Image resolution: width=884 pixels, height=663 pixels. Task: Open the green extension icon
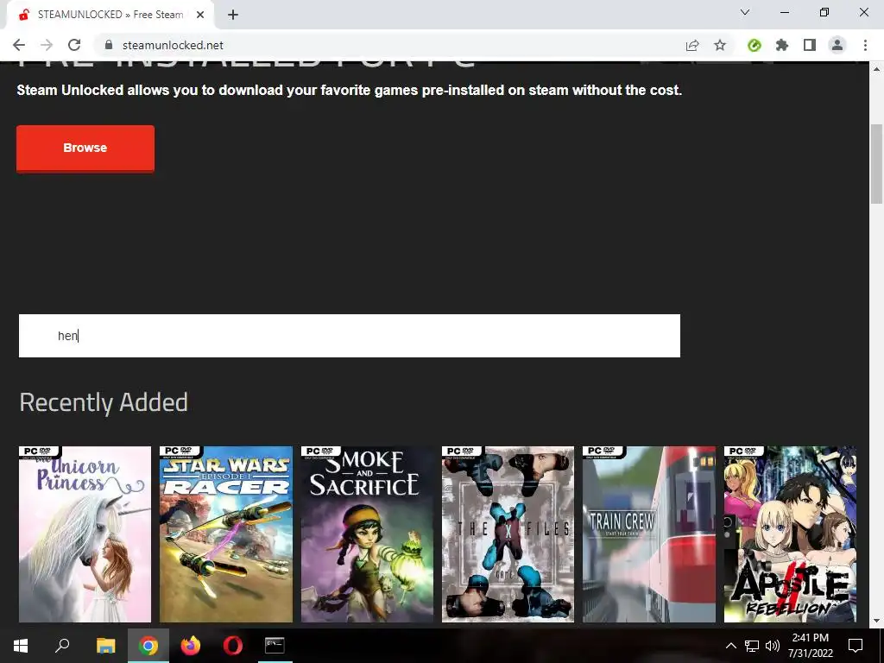755,45
